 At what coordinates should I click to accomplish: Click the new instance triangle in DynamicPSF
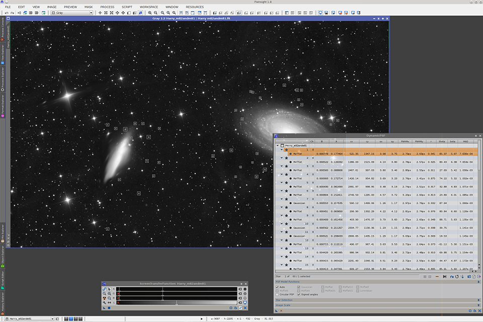click(276, 311)
